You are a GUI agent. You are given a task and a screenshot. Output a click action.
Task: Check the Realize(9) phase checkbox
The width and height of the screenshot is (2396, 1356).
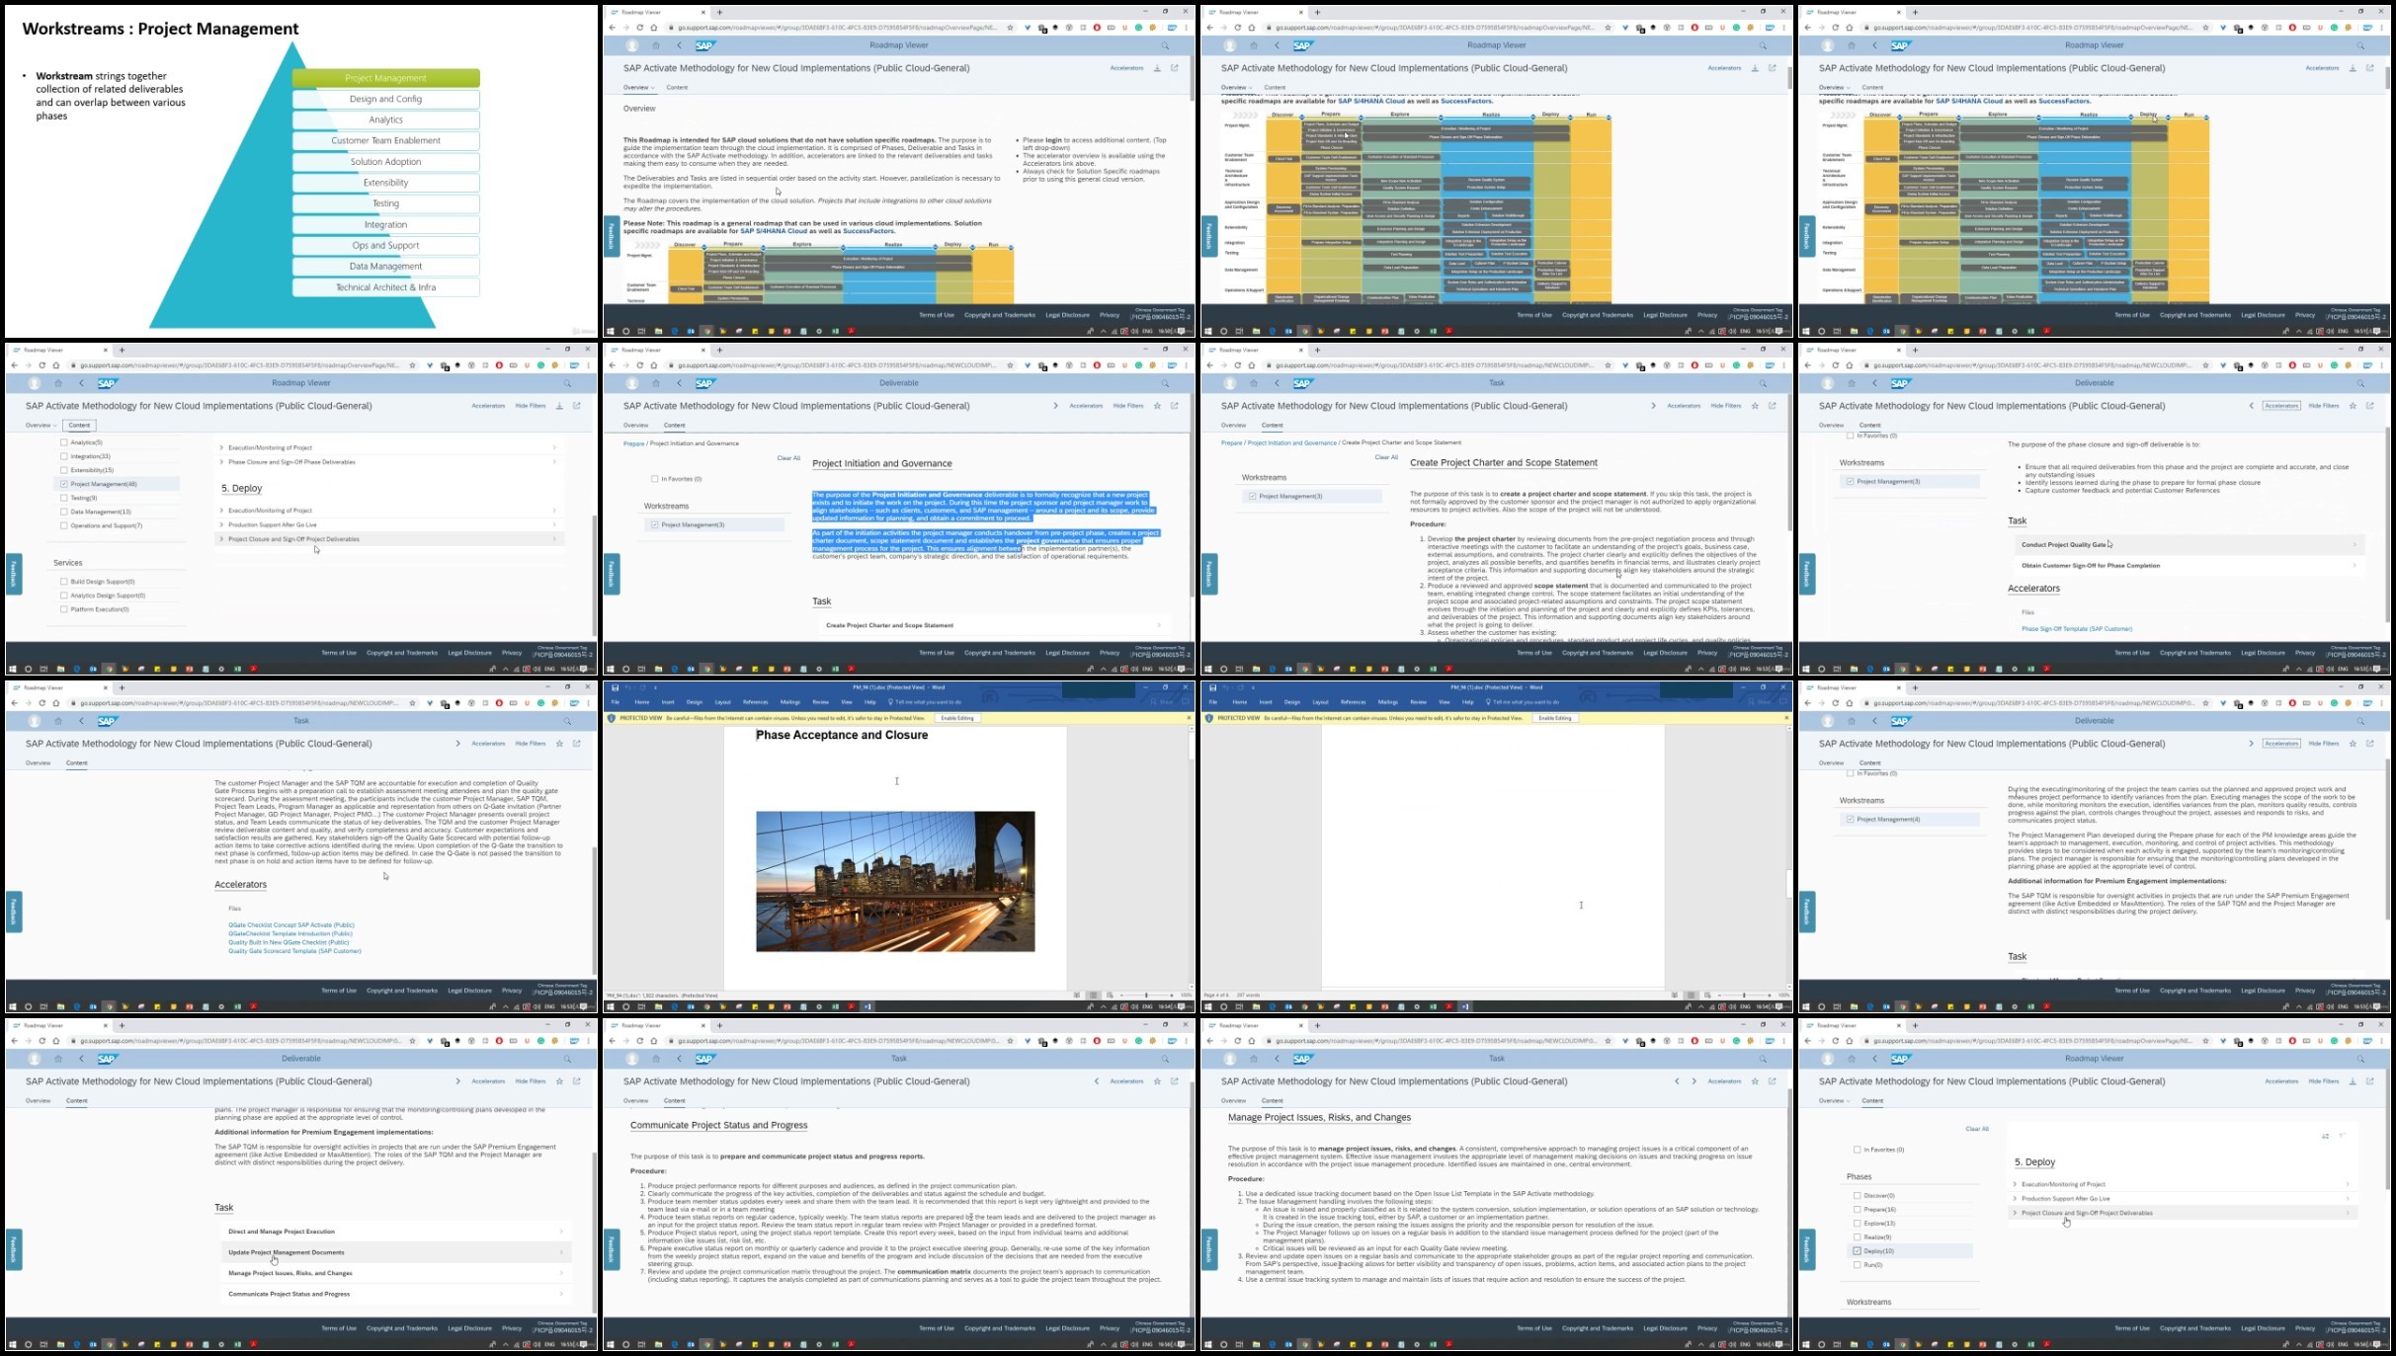point(1858,1236)
